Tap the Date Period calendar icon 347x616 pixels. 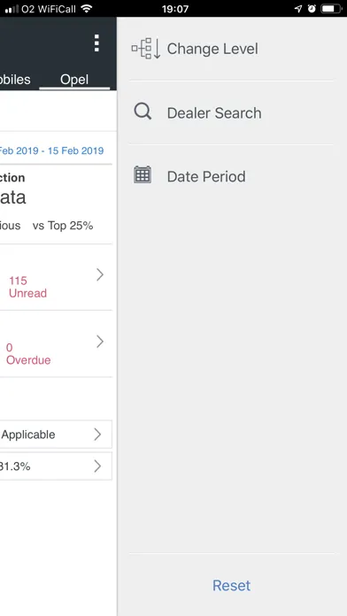143,175
